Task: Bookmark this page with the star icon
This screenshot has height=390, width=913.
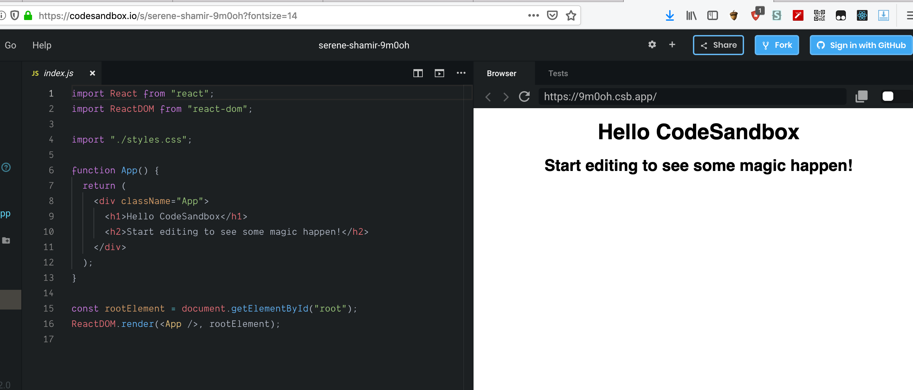Action: pyautogui.click(x=571, y=16)
